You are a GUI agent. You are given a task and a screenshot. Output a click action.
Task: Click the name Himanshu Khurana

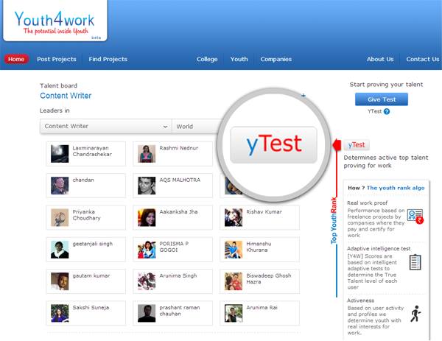(x=259, y=247)
